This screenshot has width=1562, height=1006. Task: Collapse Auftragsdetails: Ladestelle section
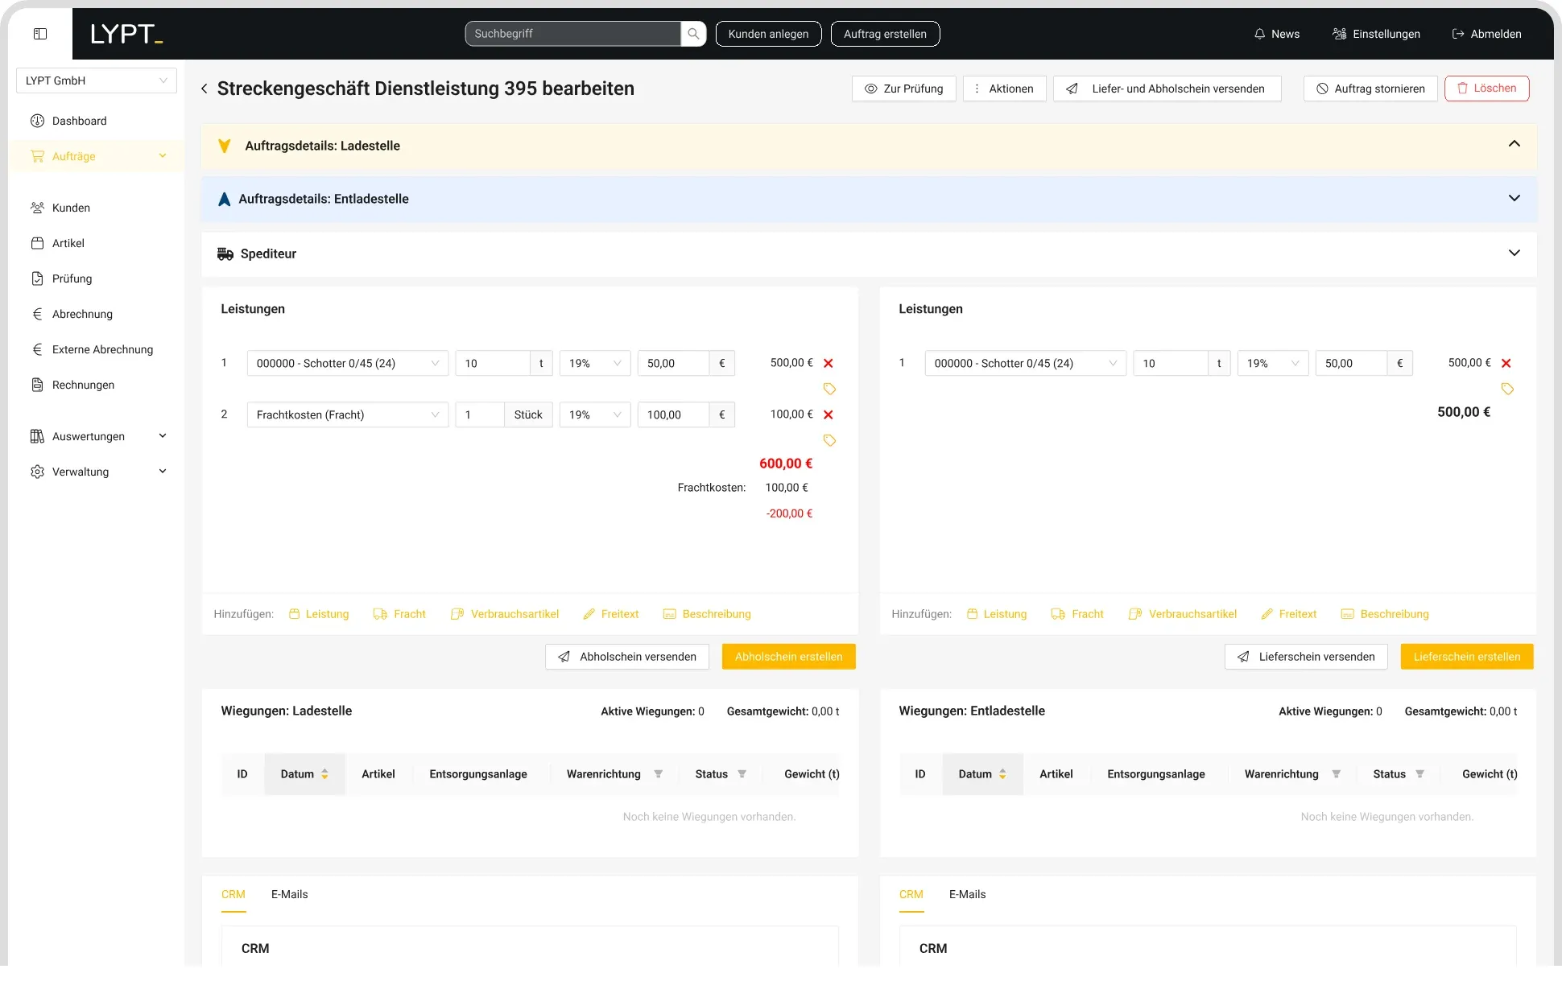click(x=1514, y=144)
